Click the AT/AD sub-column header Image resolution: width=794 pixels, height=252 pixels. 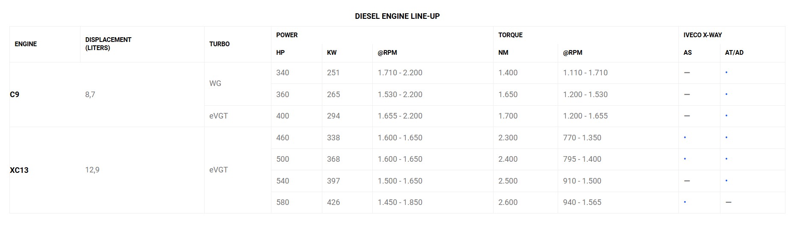point(734,53)
